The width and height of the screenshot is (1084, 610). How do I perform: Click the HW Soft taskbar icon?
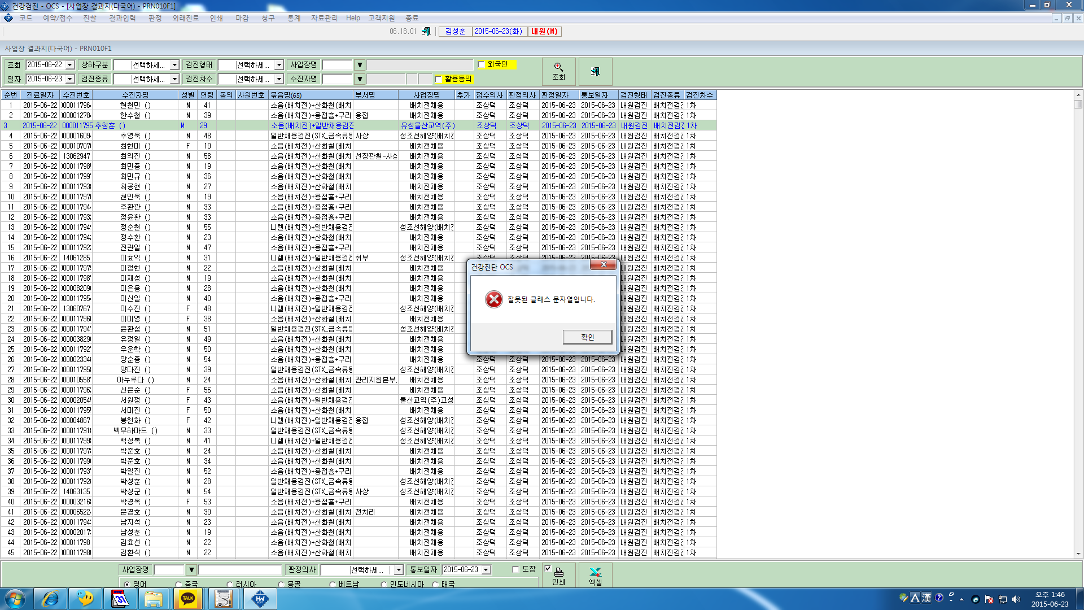click(260, 599)
